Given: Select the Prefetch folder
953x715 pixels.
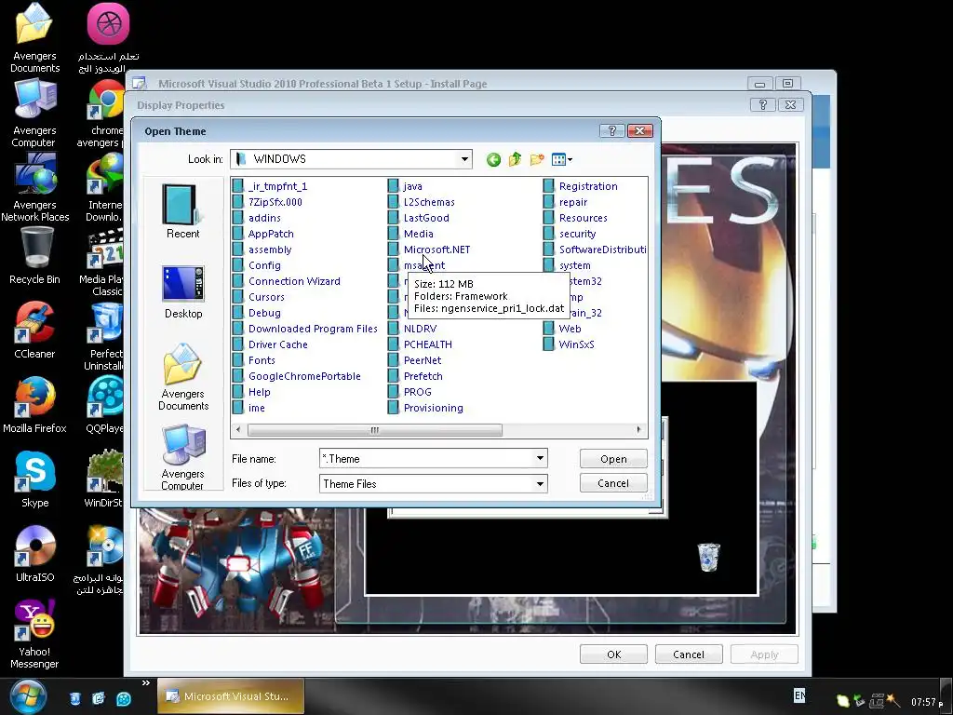Looking at the screenshot, I should point(416,376).
